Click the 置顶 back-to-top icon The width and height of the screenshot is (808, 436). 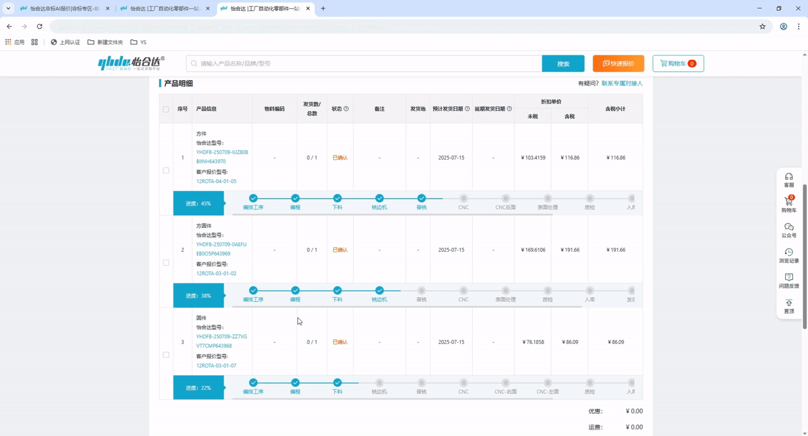tap(788, 306)
